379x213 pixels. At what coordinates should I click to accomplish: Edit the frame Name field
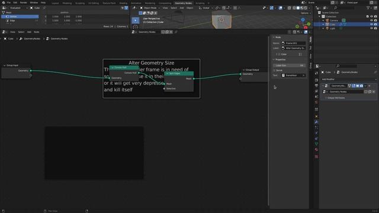(x=294, y=43)
